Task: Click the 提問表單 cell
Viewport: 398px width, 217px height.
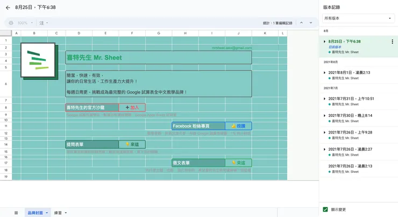Action: (92, 144)
